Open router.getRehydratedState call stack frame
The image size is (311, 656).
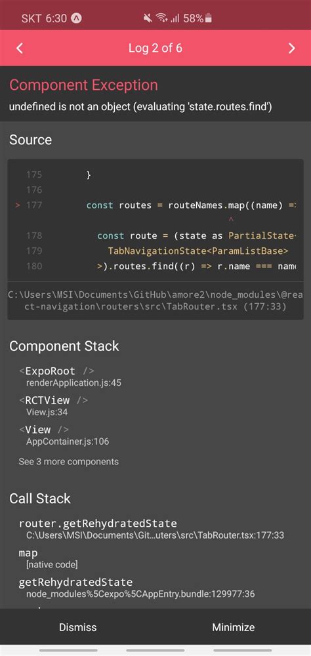(x=152, y=529)
